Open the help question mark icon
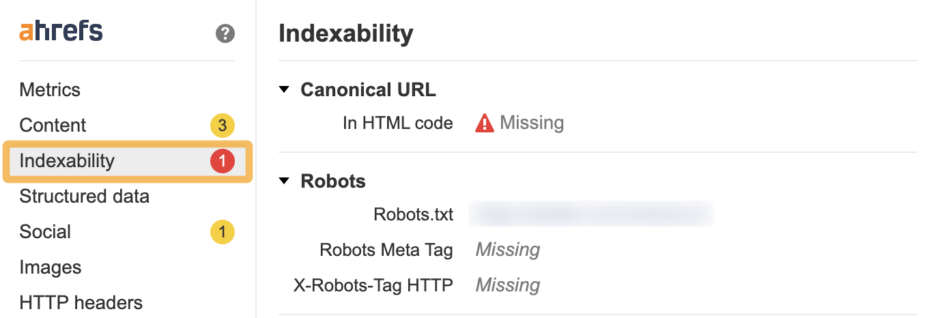The height and width of the screenshot is (318, 938). (225, 33)
